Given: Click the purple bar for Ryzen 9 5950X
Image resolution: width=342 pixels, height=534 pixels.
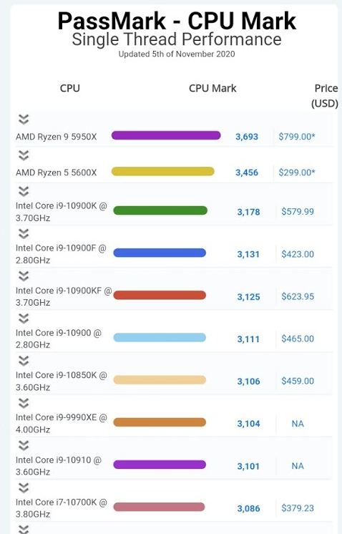Looking at the screenshot, I should point(166,135).
